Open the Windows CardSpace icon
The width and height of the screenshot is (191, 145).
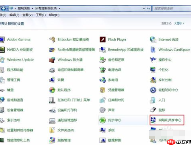point(153,50)
